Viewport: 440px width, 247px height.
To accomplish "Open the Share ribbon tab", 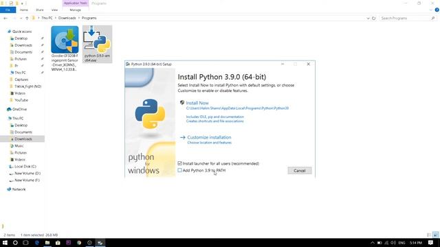I will pyautogui.click(x=40, y=10).
